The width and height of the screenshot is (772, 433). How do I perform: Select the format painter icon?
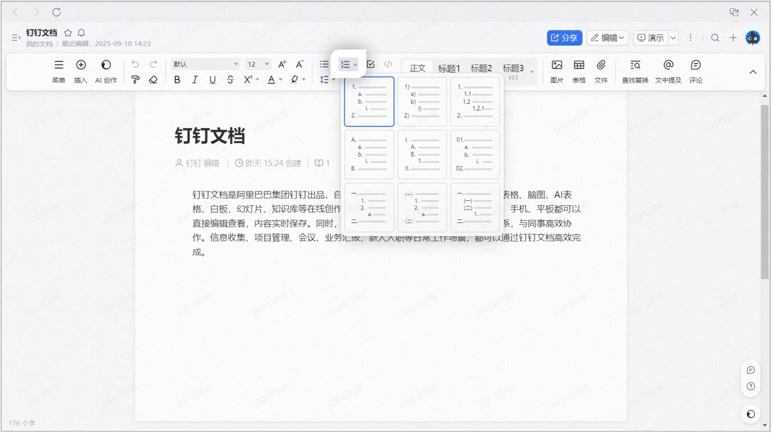(x=135, y=80)
